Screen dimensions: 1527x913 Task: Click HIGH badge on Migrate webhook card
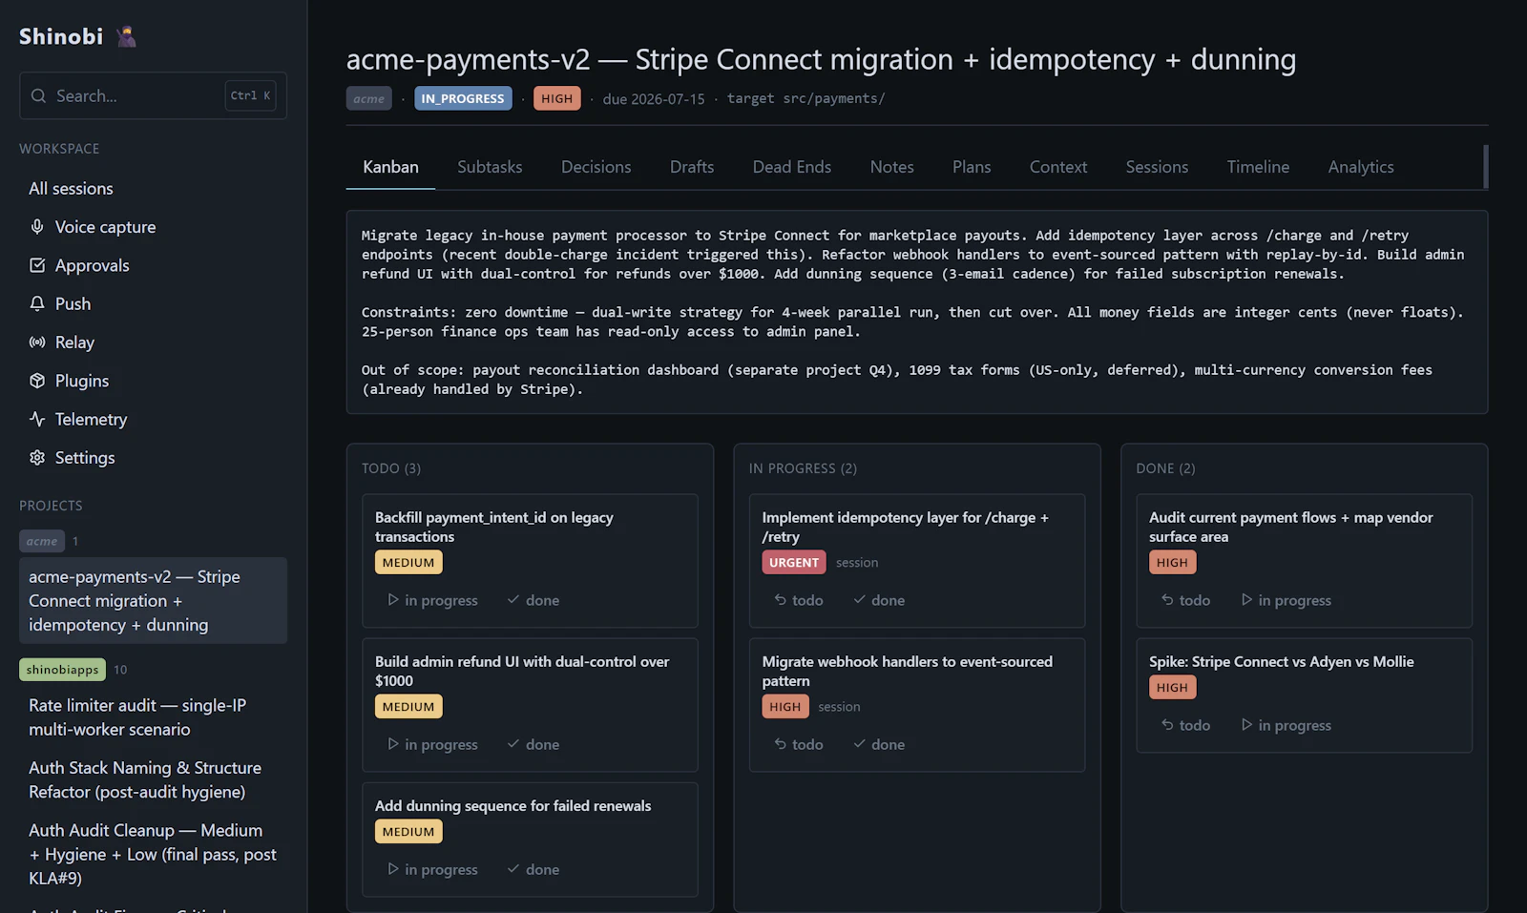coord(785,707)
